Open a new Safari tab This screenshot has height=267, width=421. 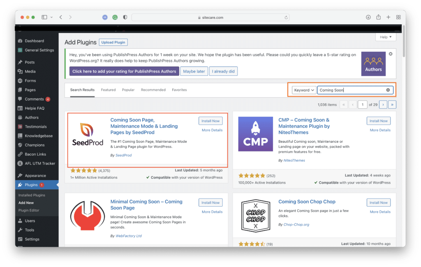tap(388, 17)
